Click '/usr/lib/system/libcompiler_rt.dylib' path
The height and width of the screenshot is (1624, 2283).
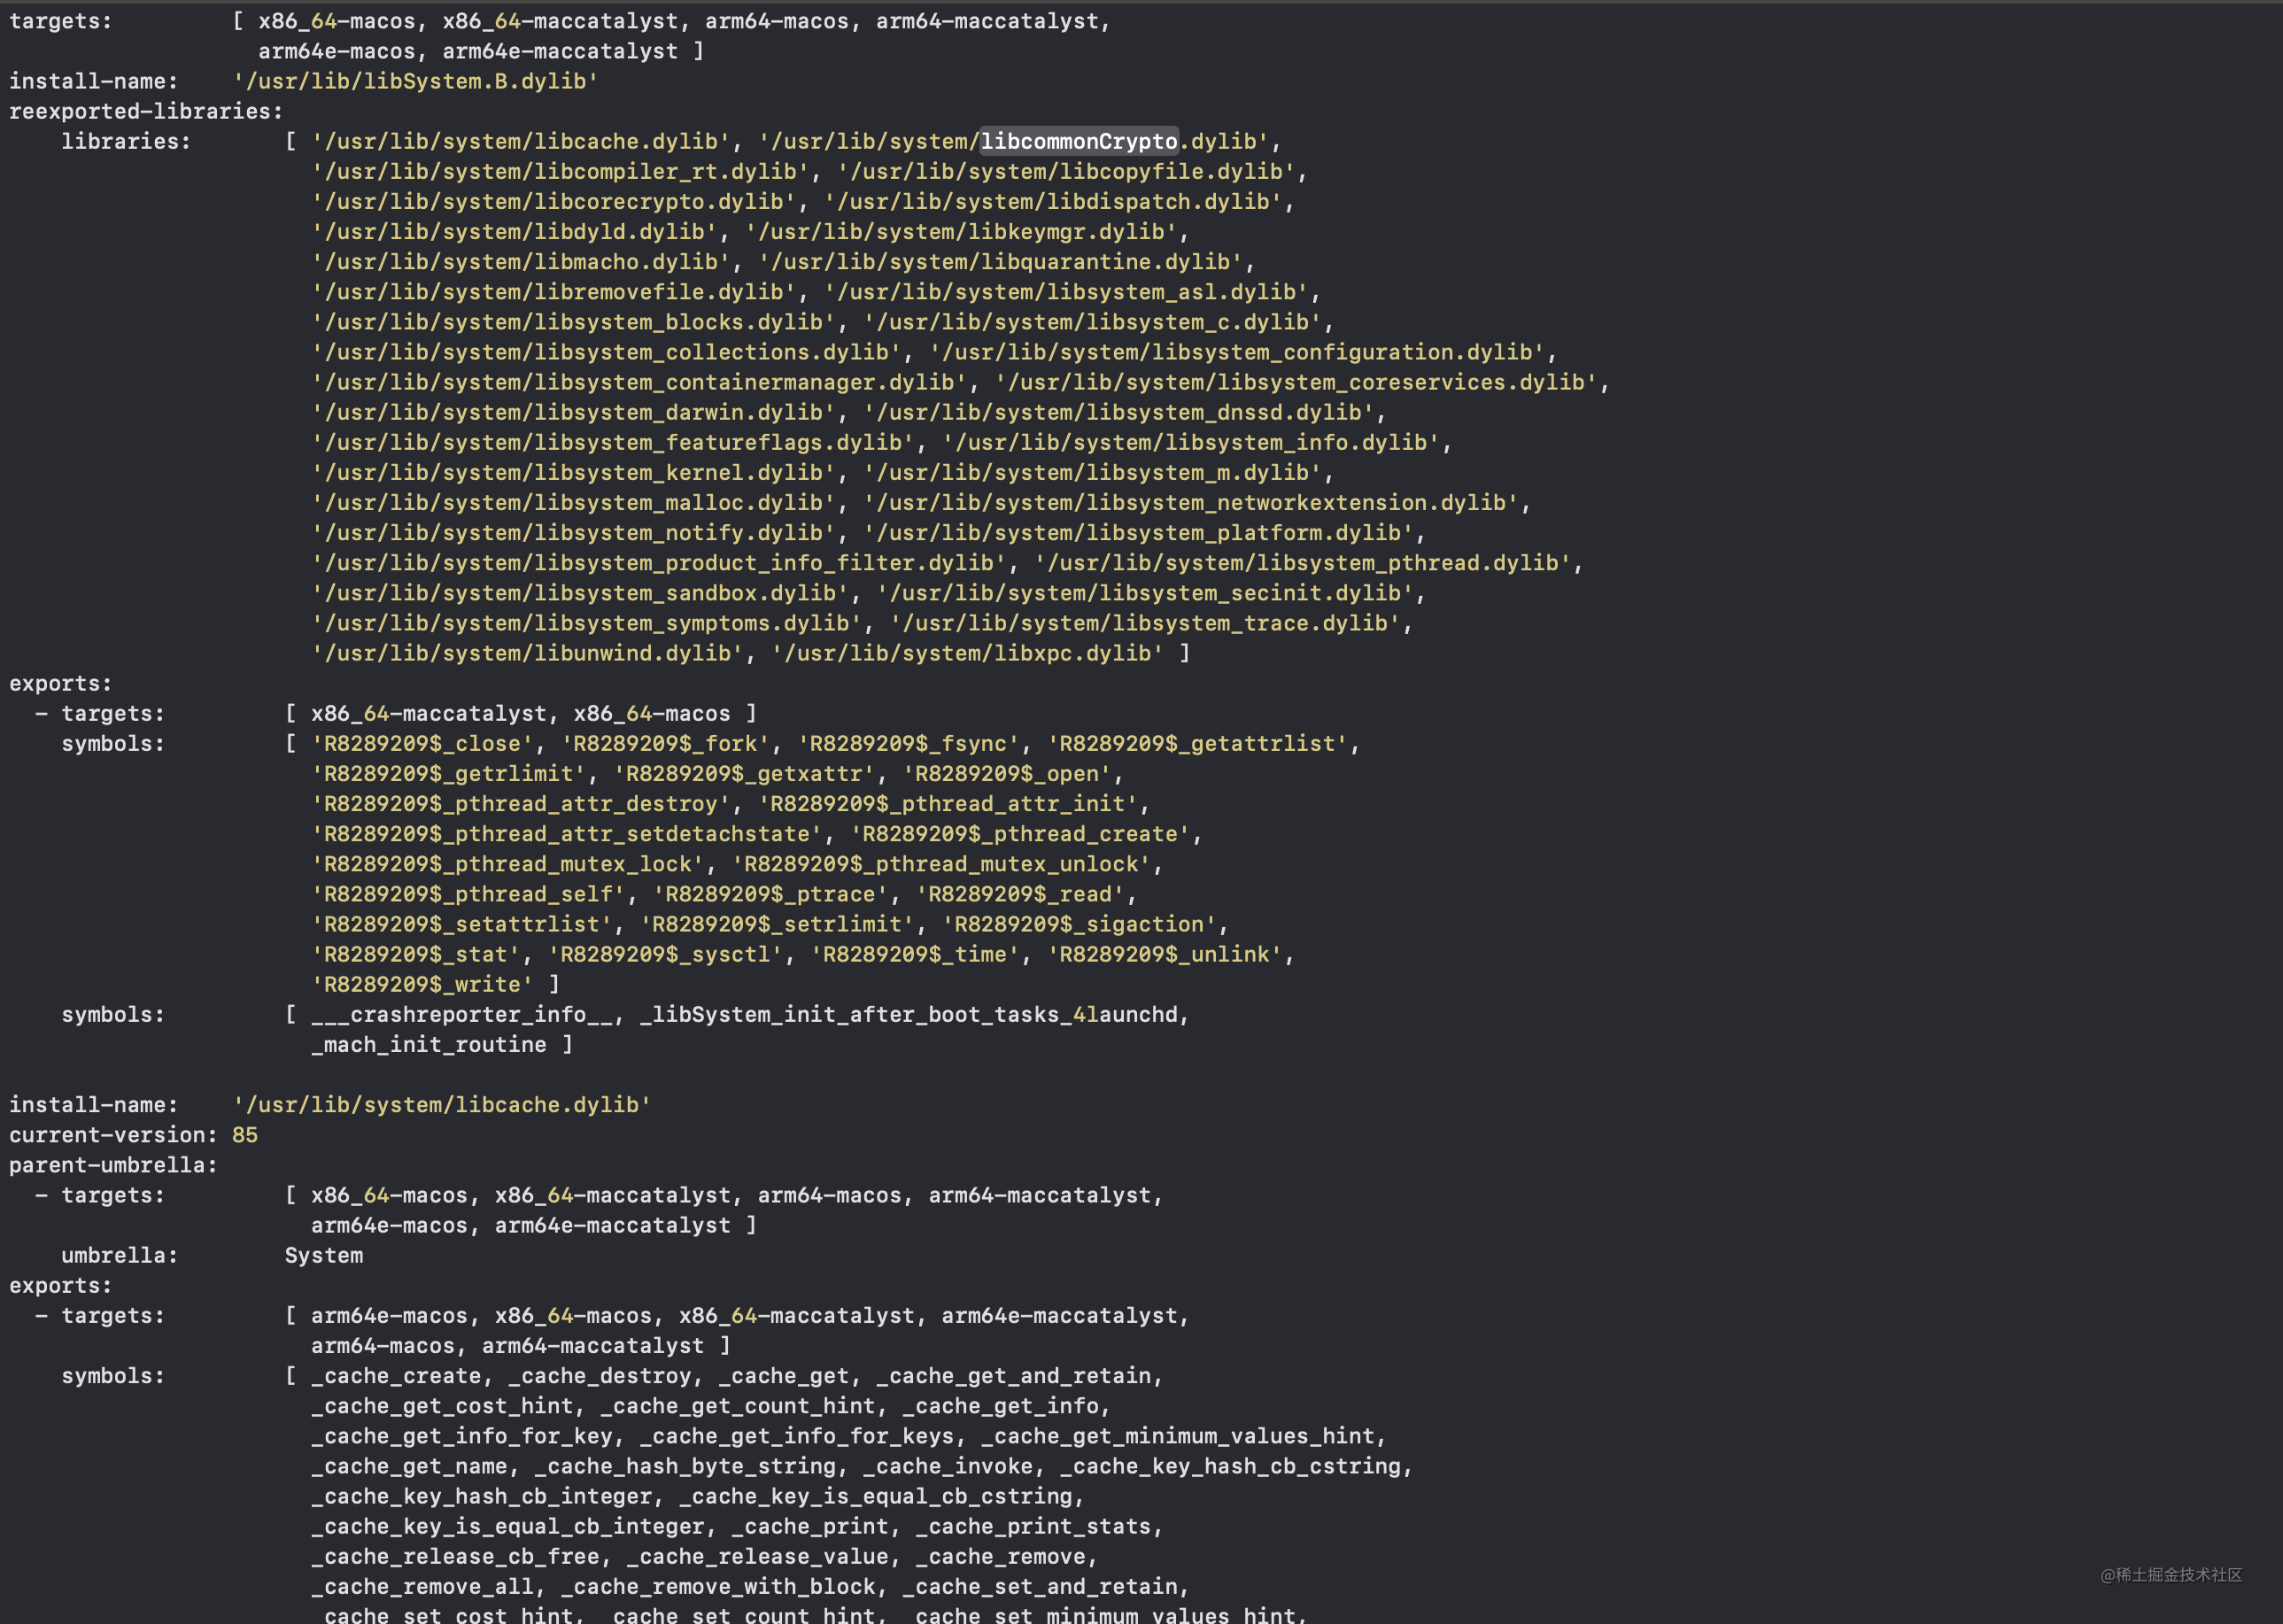560,171
